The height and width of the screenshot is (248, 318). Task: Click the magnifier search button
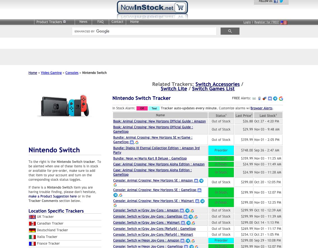tap(230, 31)
